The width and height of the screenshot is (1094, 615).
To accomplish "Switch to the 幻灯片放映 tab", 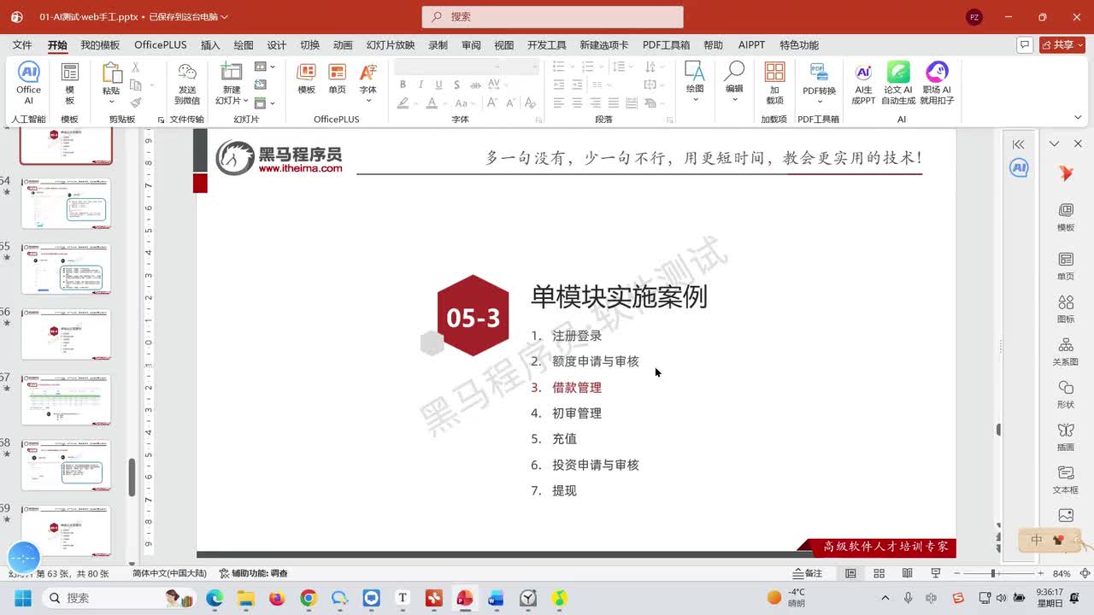I will [391, 45].
